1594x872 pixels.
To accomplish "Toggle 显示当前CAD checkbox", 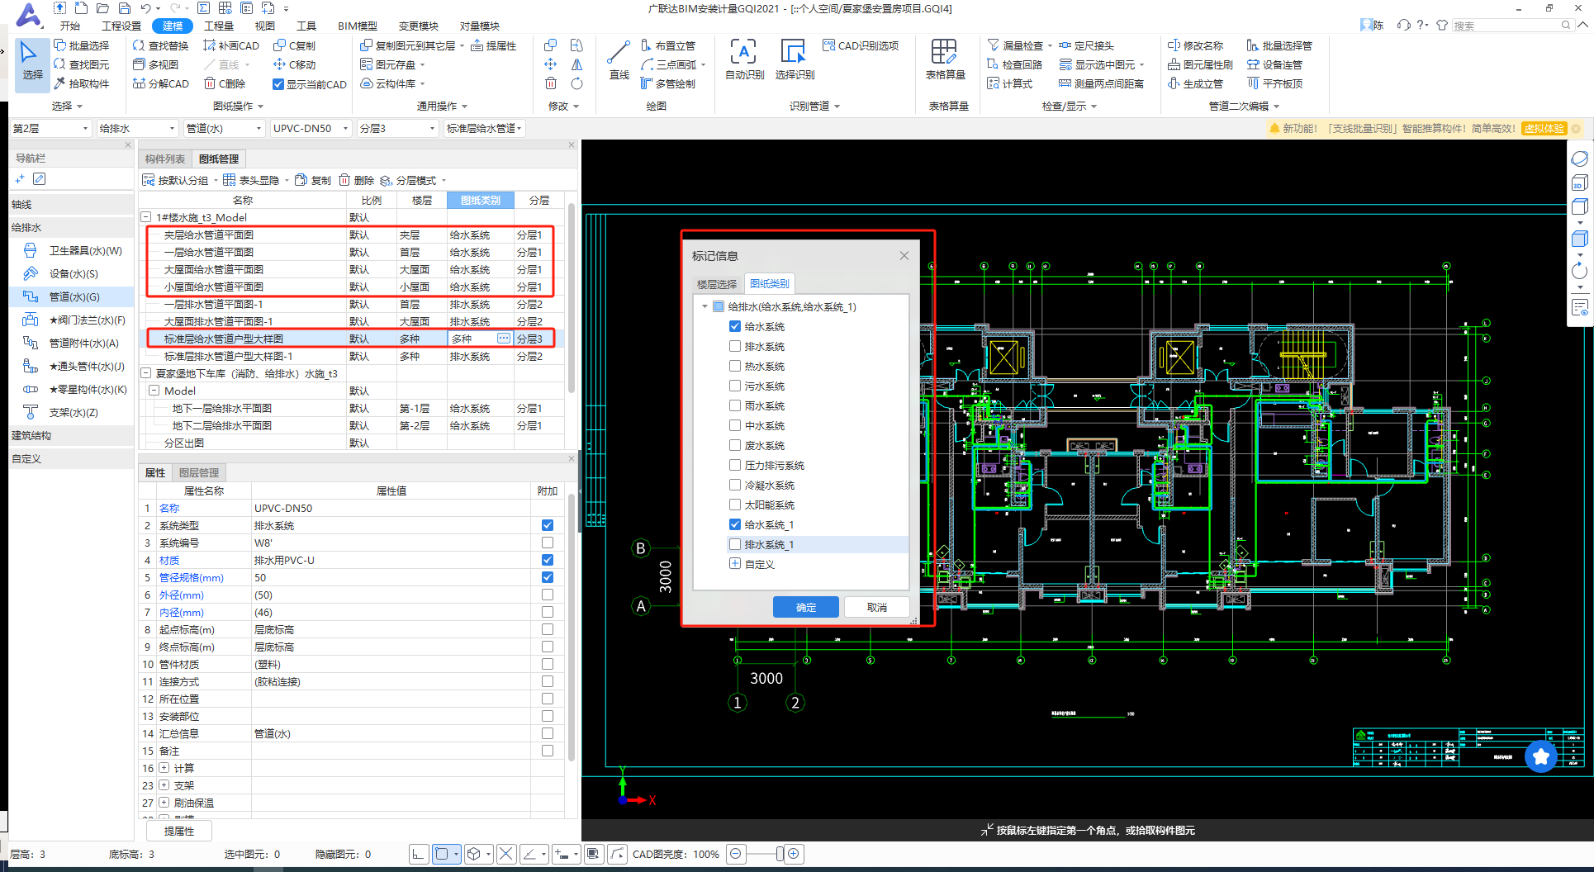I will (x=278, y=84).
